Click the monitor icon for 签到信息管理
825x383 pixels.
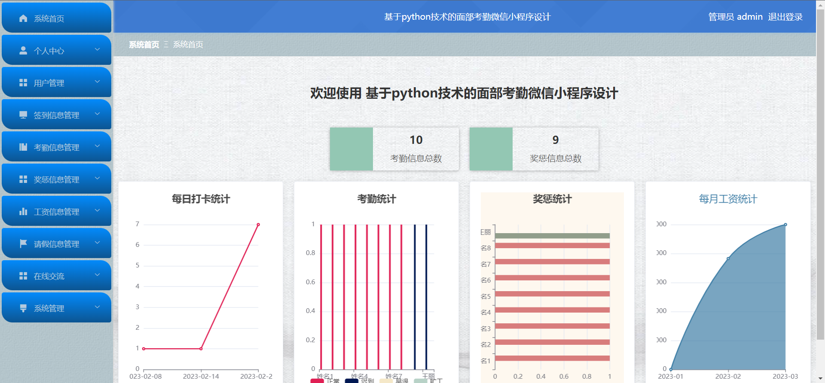tap(23, 115)
